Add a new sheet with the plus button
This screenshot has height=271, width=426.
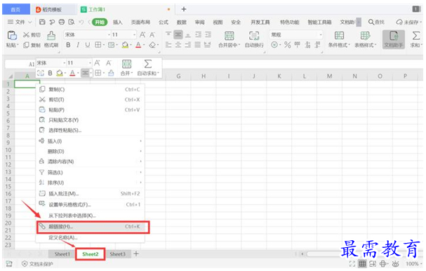coord(136,254)
